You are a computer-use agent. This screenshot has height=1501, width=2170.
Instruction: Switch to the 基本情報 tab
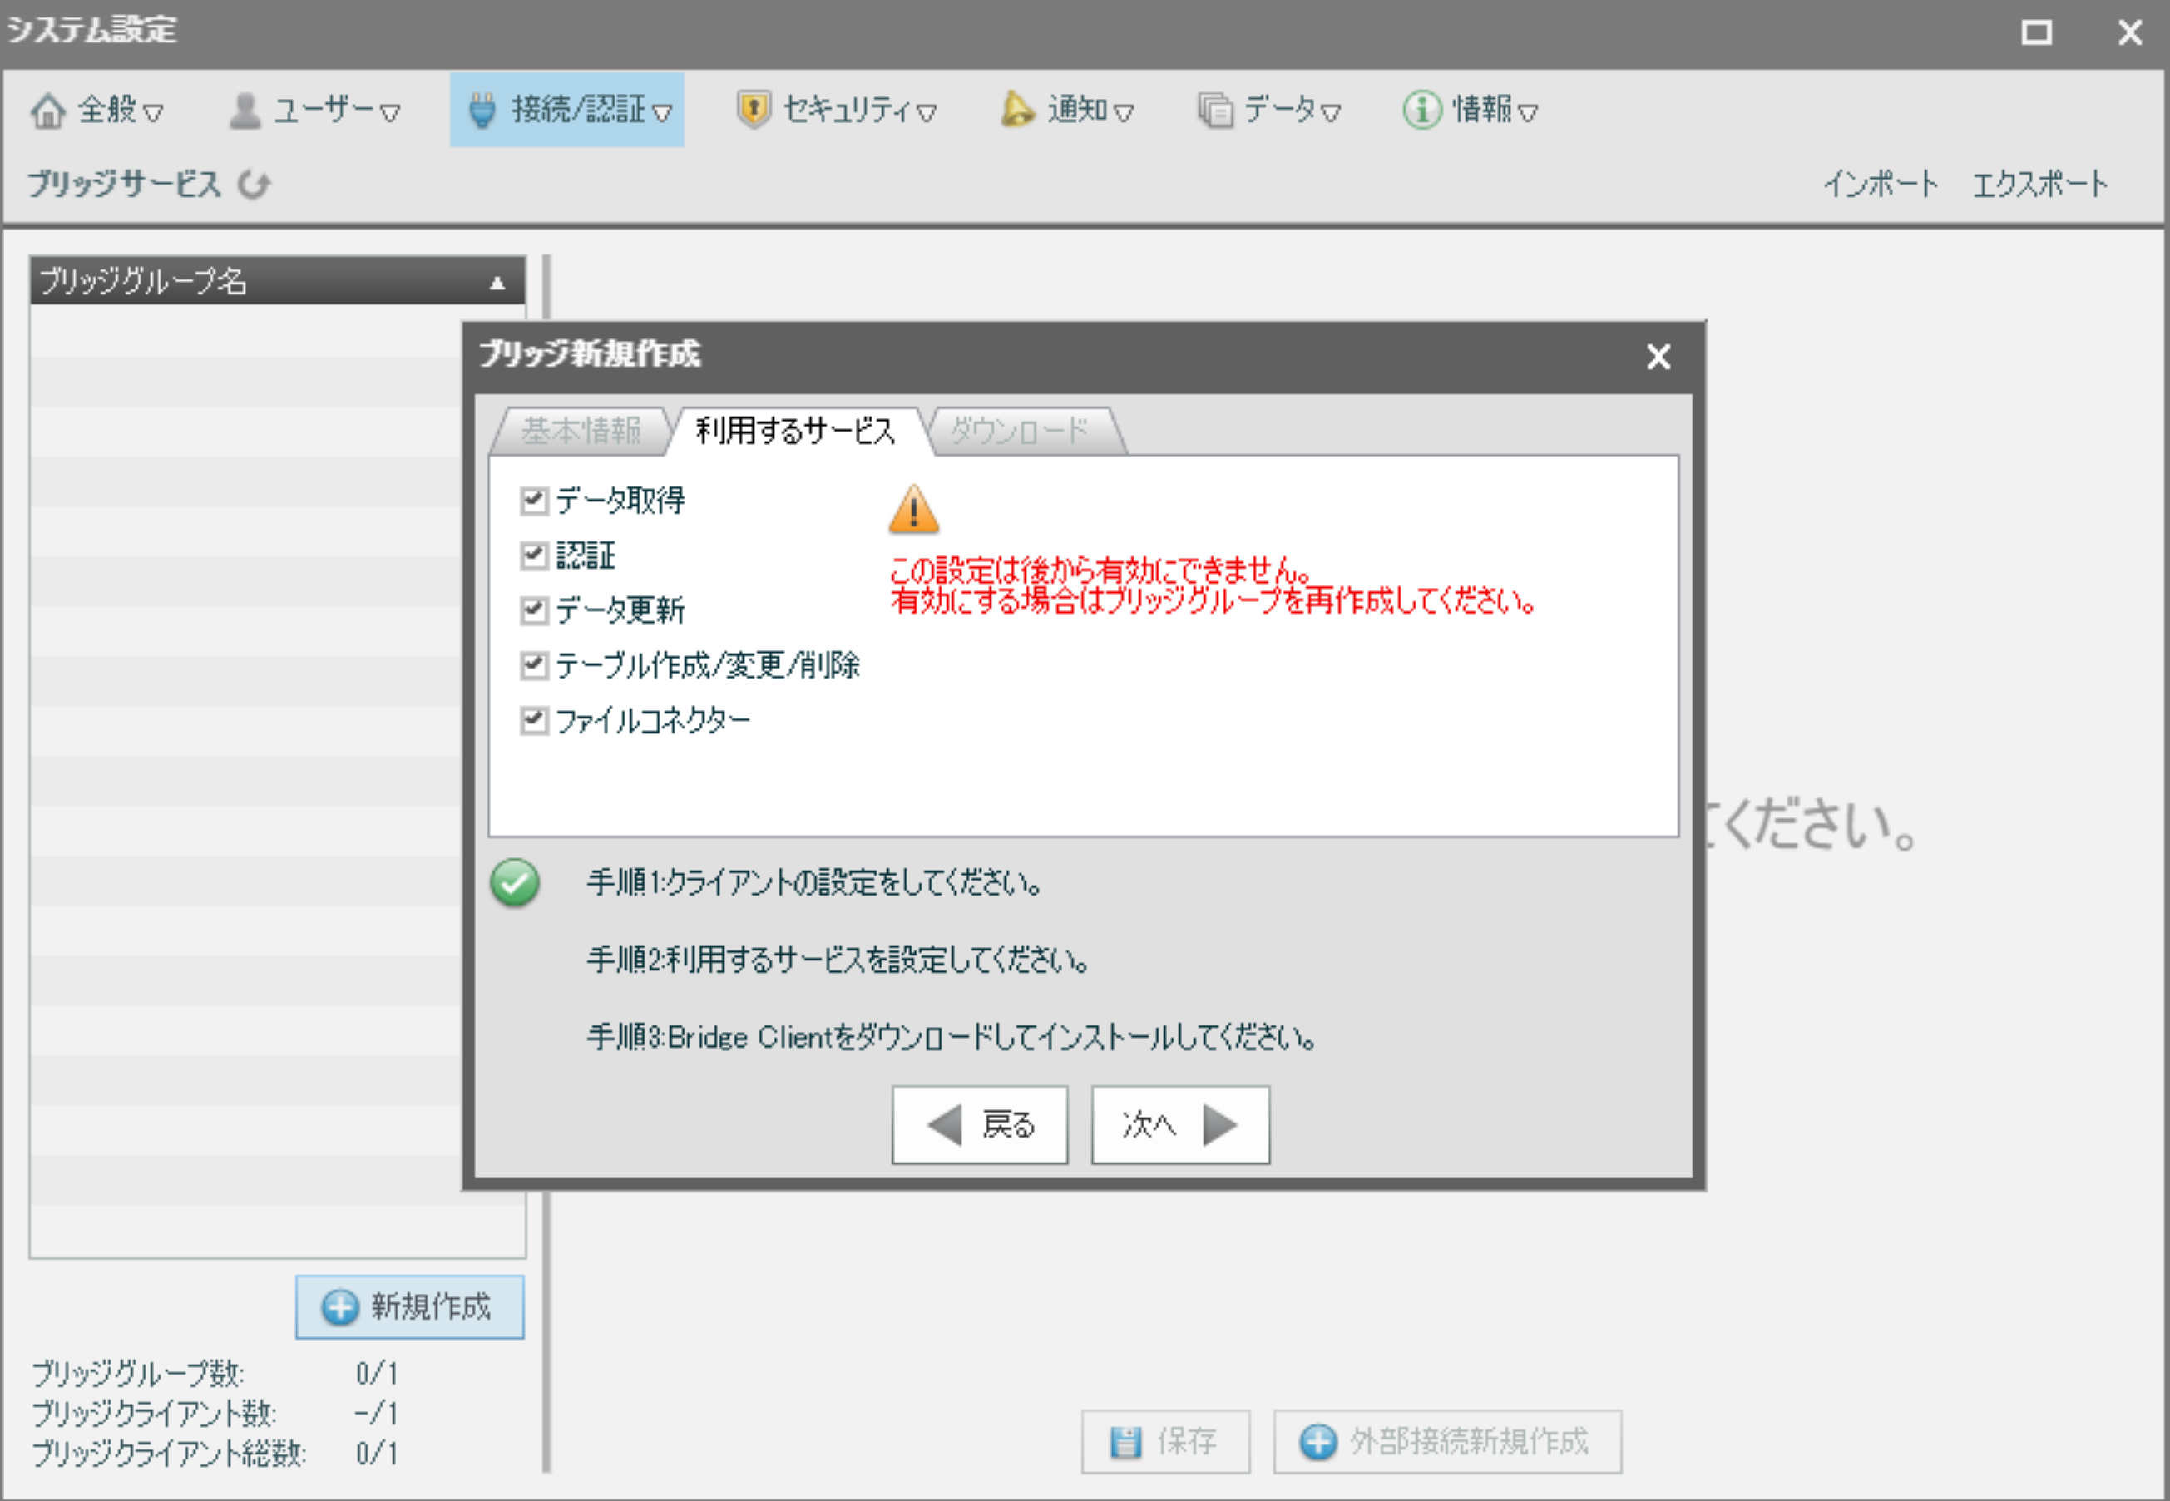coord(581,432)
